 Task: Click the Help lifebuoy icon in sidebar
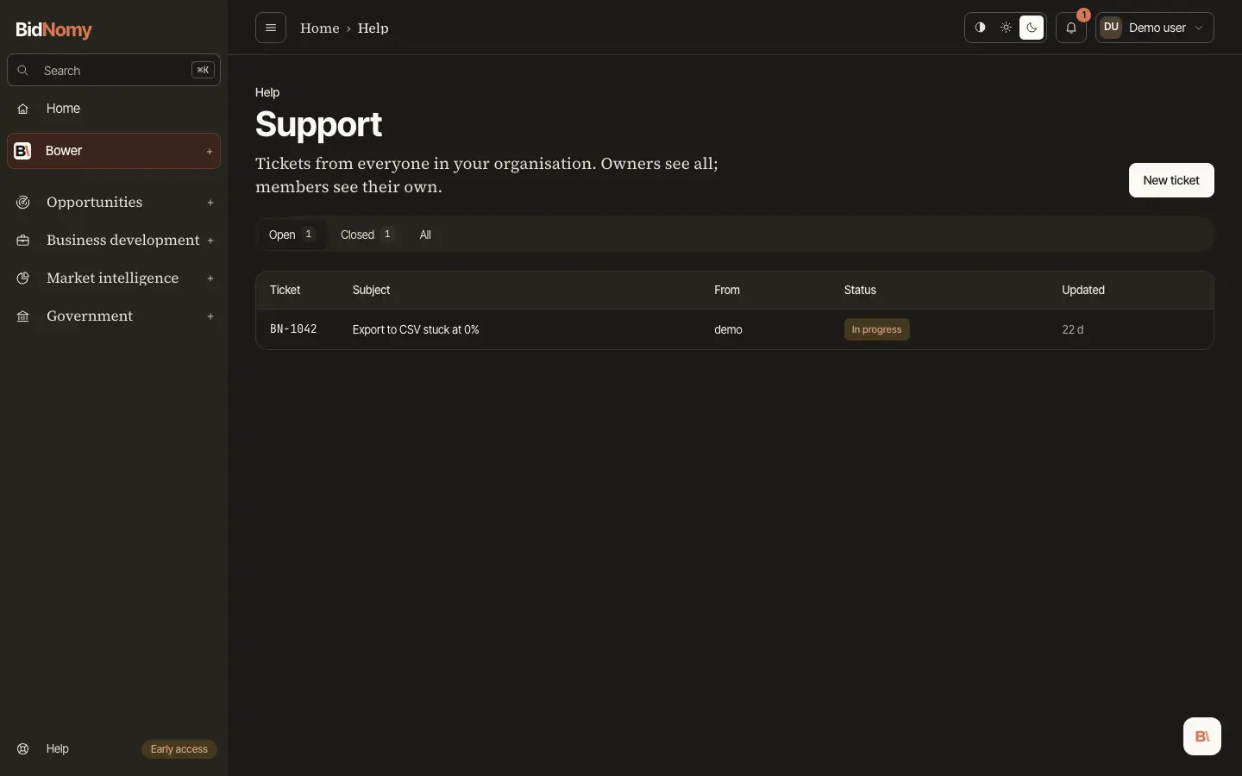[23, 748]
